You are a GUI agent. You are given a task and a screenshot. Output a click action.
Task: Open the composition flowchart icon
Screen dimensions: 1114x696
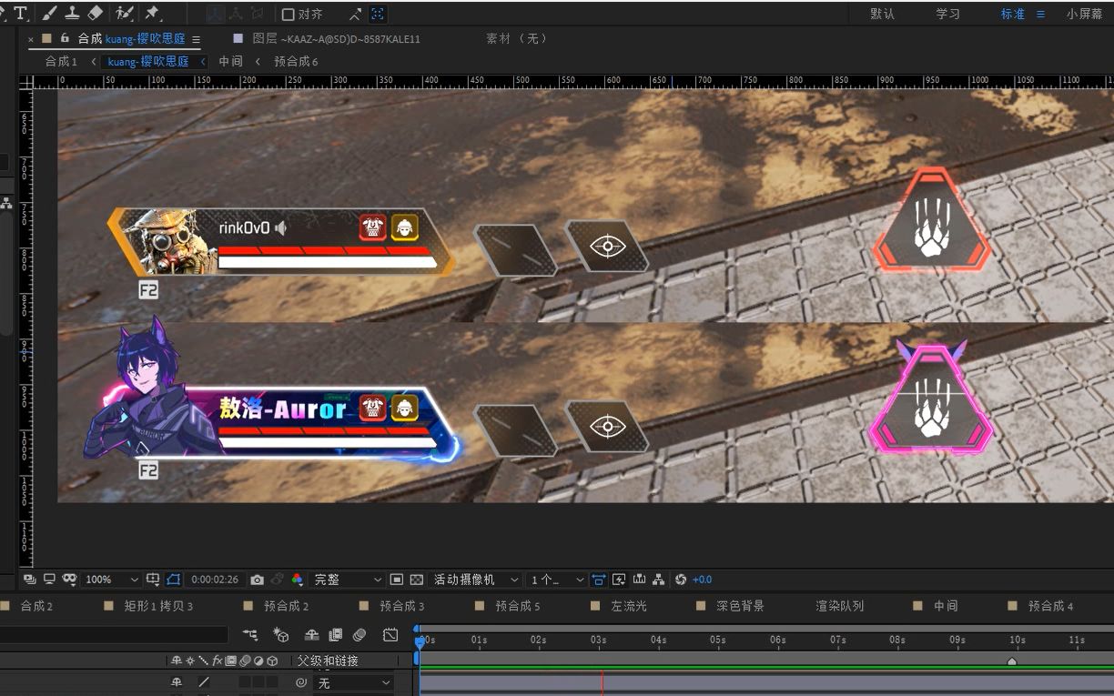(x=658, y=580)
